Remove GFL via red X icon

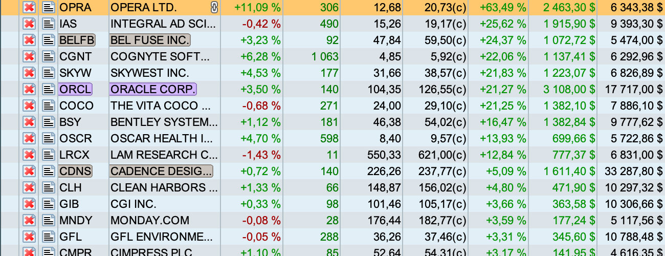(29, 237)
